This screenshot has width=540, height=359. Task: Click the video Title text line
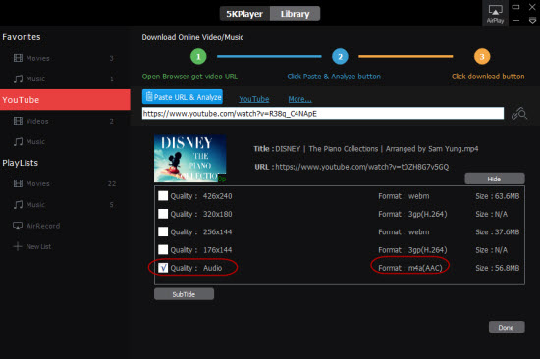point(366,149)
